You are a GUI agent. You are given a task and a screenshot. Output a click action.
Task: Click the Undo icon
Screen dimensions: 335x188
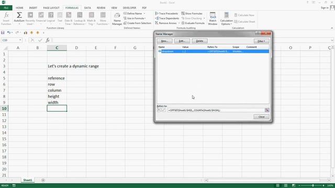coord(9,32)
